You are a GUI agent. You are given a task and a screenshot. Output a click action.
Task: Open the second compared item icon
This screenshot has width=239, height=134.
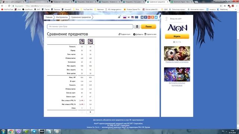(x=90, y=41)
